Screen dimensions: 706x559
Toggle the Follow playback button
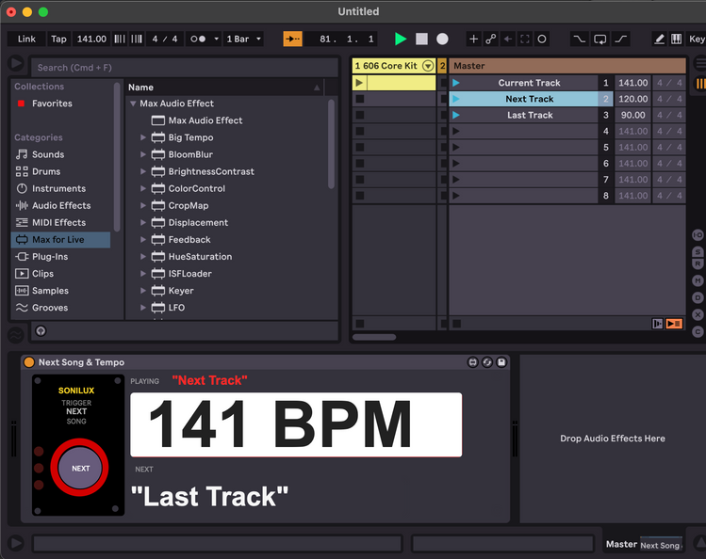tap(293, 40)
